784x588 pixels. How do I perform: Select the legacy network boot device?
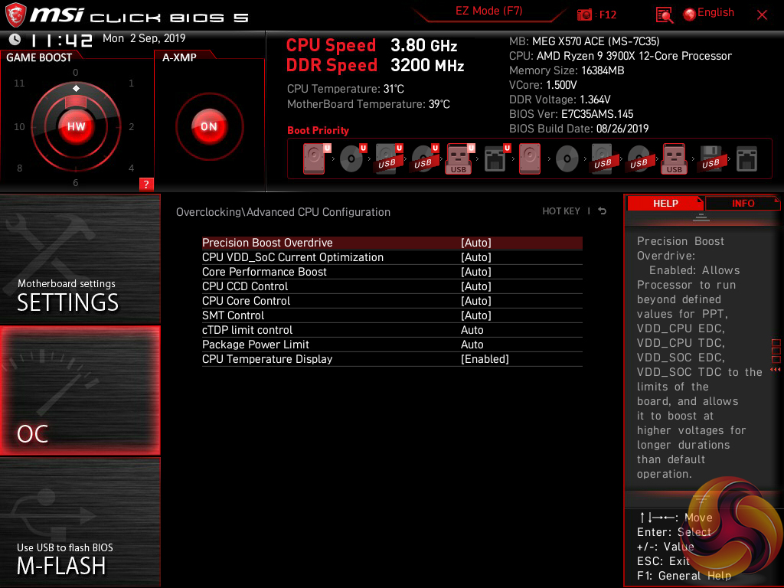coord(746,159)
